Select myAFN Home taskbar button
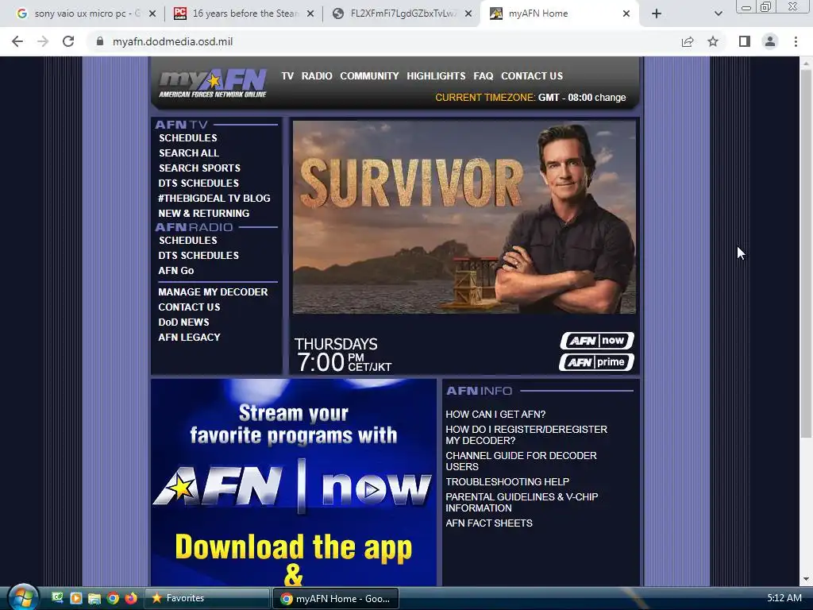 336,598
